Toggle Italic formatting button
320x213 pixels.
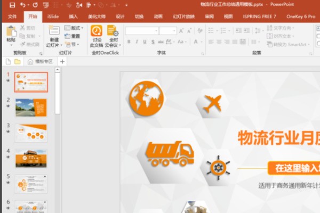click(x=137, y=42)
